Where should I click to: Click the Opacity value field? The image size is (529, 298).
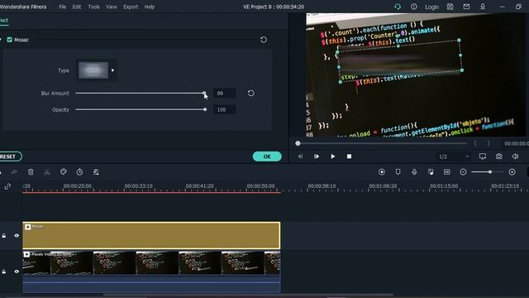click(224, 110)
